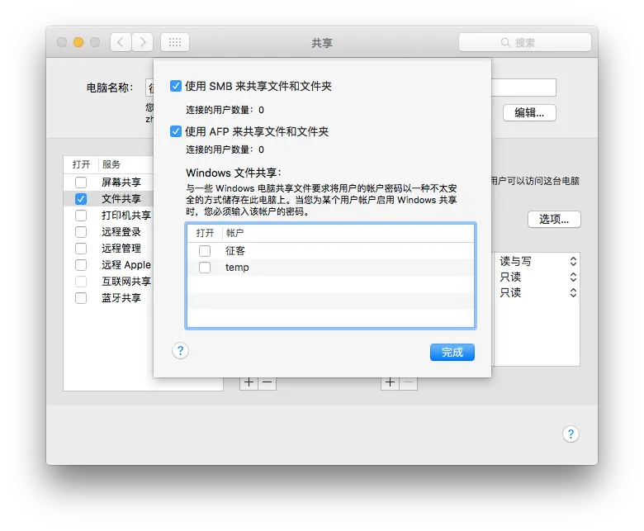Click the yellow minimize window button
The height and width of the screenshot is (531, 644).
click(x=78, y=42)
